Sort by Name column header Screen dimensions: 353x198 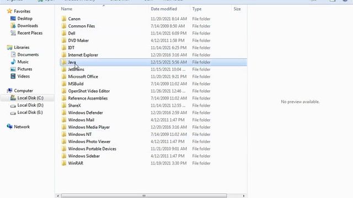tap(67, 9)
